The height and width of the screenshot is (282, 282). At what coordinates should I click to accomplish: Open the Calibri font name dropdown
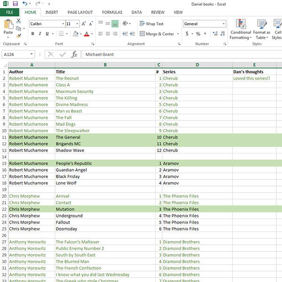coord(63,24)
